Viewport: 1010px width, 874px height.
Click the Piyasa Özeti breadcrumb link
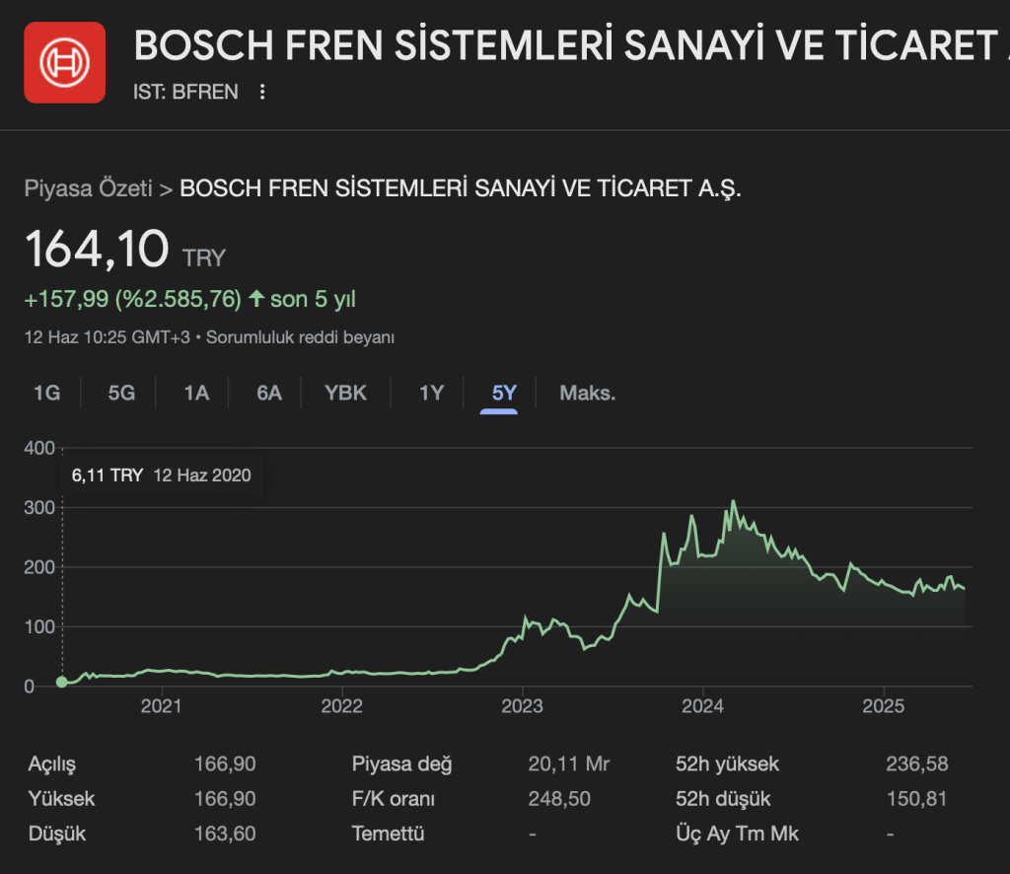click(88, 188)
